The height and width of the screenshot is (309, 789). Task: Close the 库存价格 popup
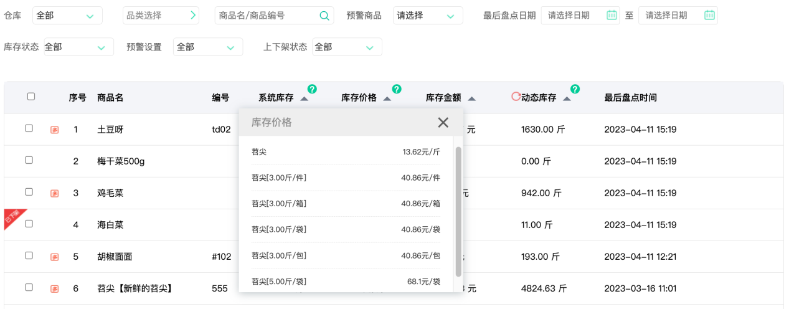point(443,123)
